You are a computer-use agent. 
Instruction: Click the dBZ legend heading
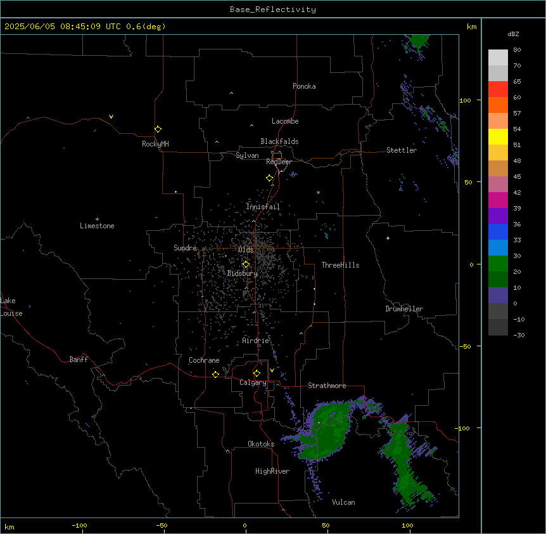[513, 34]
